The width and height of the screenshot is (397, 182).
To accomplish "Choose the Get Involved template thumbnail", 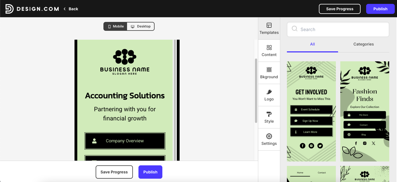I will (311, 111).
